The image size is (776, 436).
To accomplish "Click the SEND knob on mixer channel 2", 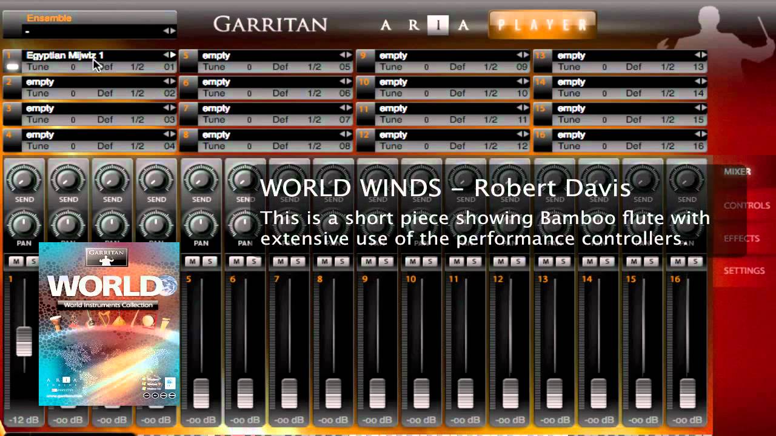I will 68,179.
